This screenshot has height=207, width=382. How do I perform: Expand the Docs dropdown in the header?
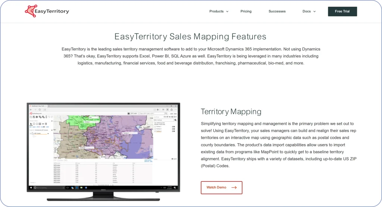(x=309, y=12)
